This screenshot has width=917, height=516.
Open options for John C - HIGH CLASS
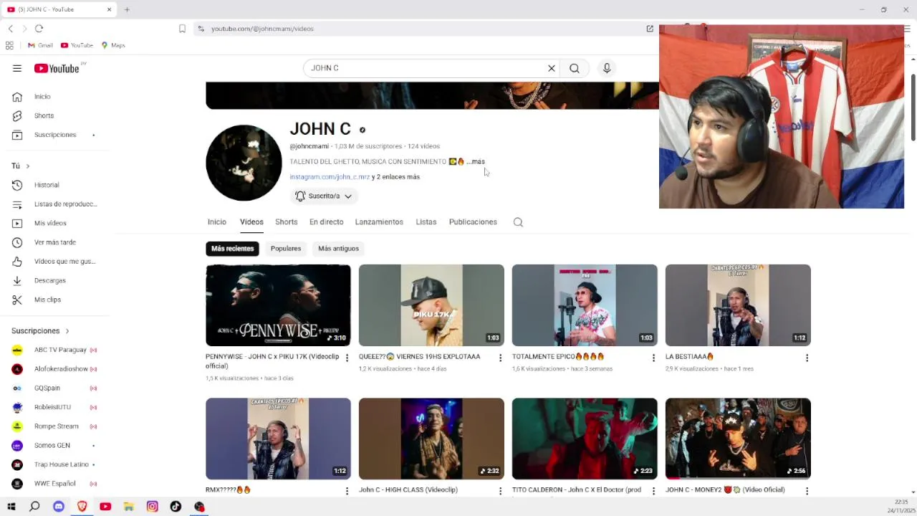coord(501,491)
